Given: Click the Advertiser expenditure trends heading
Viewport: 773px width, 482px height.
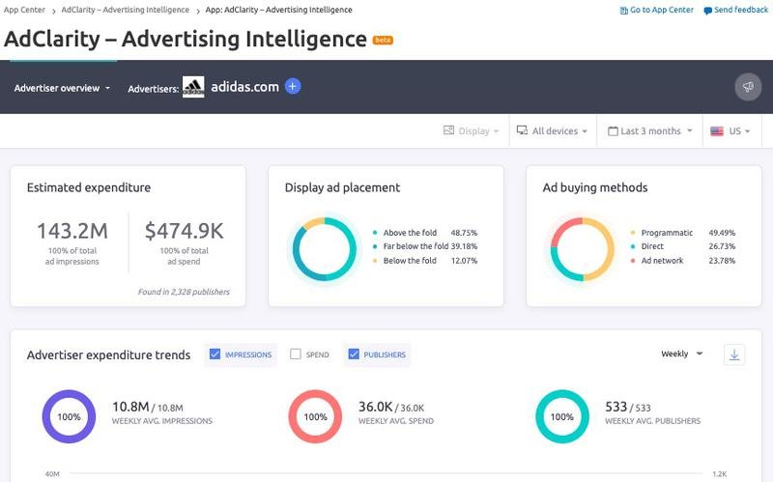Looking at the screenshot, I should pyautogui.click(x=108, y=354).
